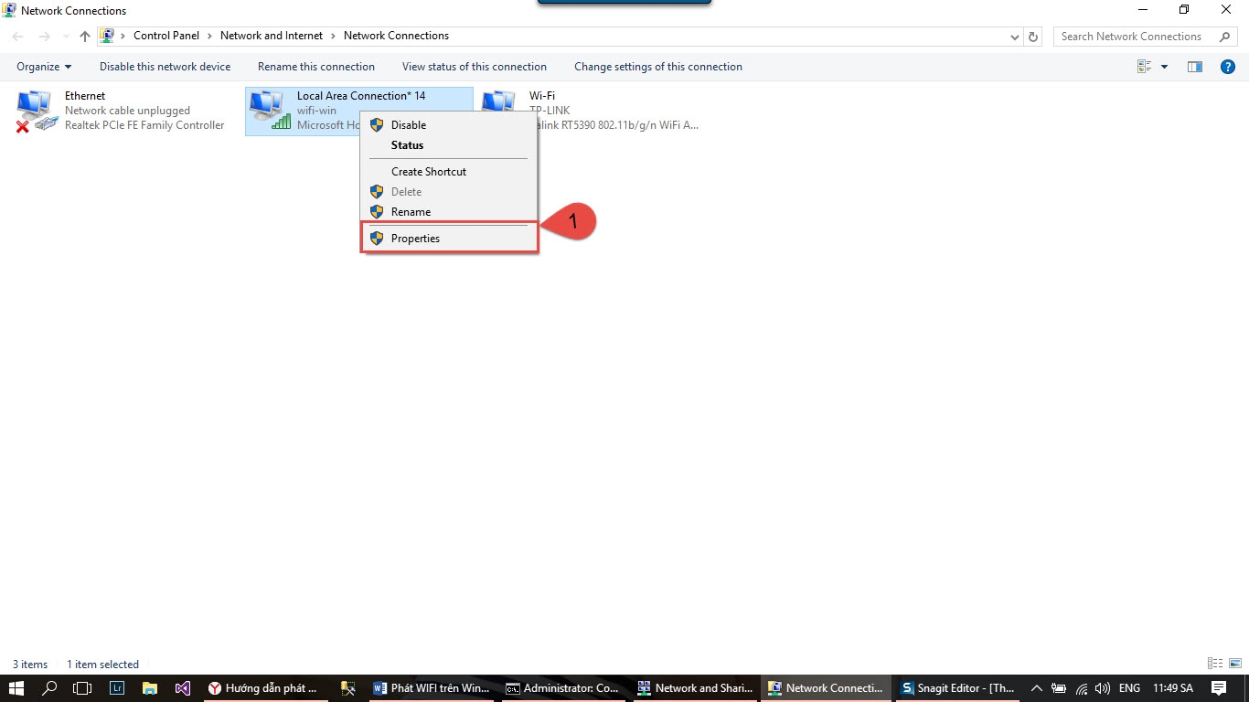Select Disable in the context menu
Image resolution: width=1249 pixels, height=702 pixels.
pos(450,125)
